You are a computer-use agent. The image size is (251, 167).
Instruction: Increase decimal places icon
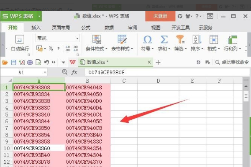(68, 48)
